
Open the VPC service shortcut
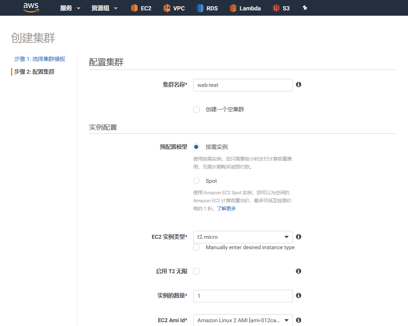coord(174,8)
